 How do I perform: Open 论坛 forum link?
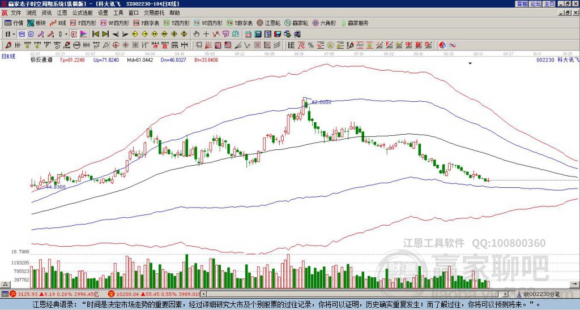coord(535,3)
